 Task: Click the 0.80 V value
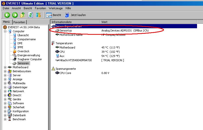[x=105, y=73]
